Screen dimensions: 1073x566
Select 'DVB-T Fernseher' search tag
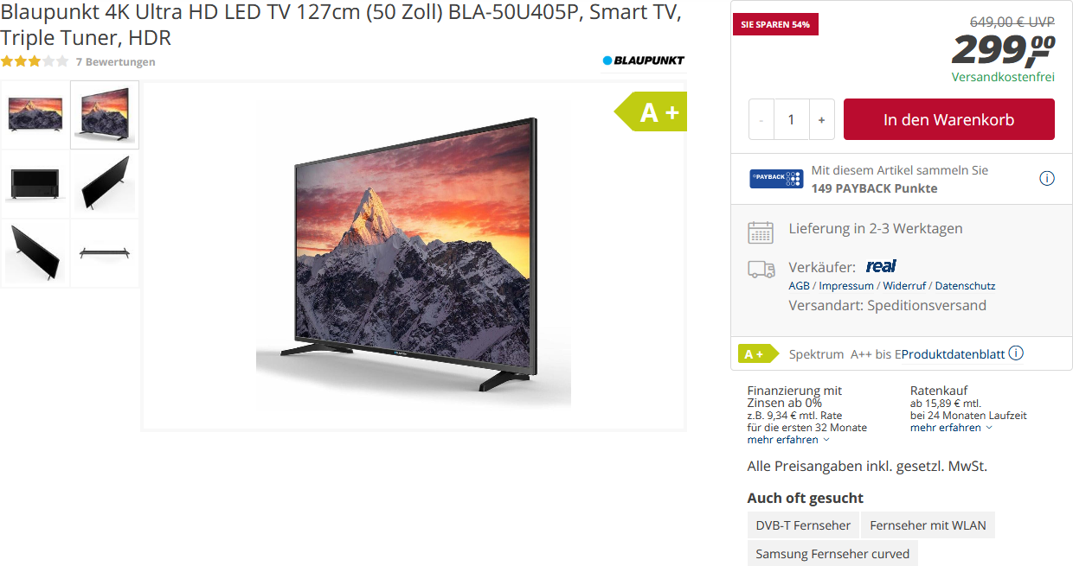[x=803, y=525]
